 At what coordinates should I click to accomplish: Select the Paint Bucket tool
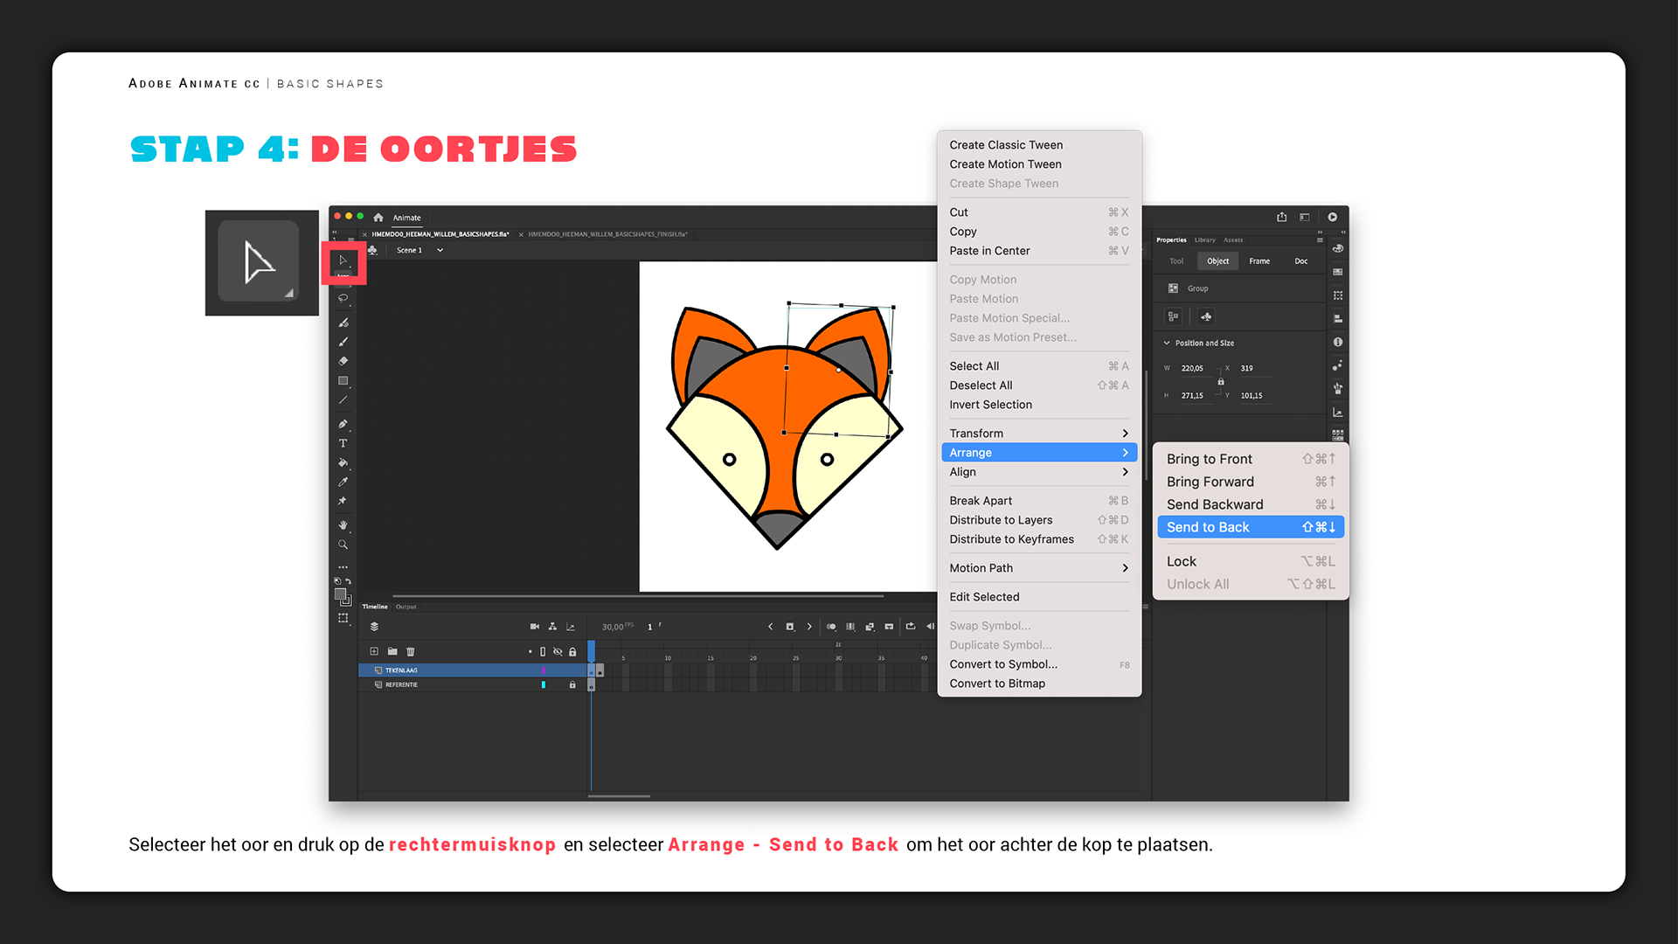343,462
